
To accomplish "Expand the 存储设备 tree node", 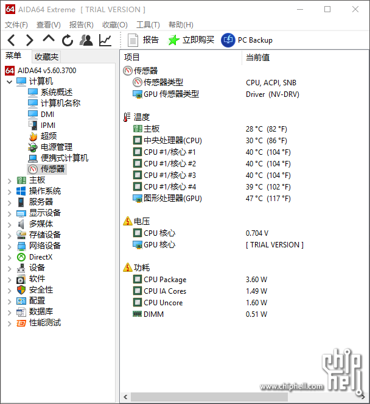I will (10, 236).
